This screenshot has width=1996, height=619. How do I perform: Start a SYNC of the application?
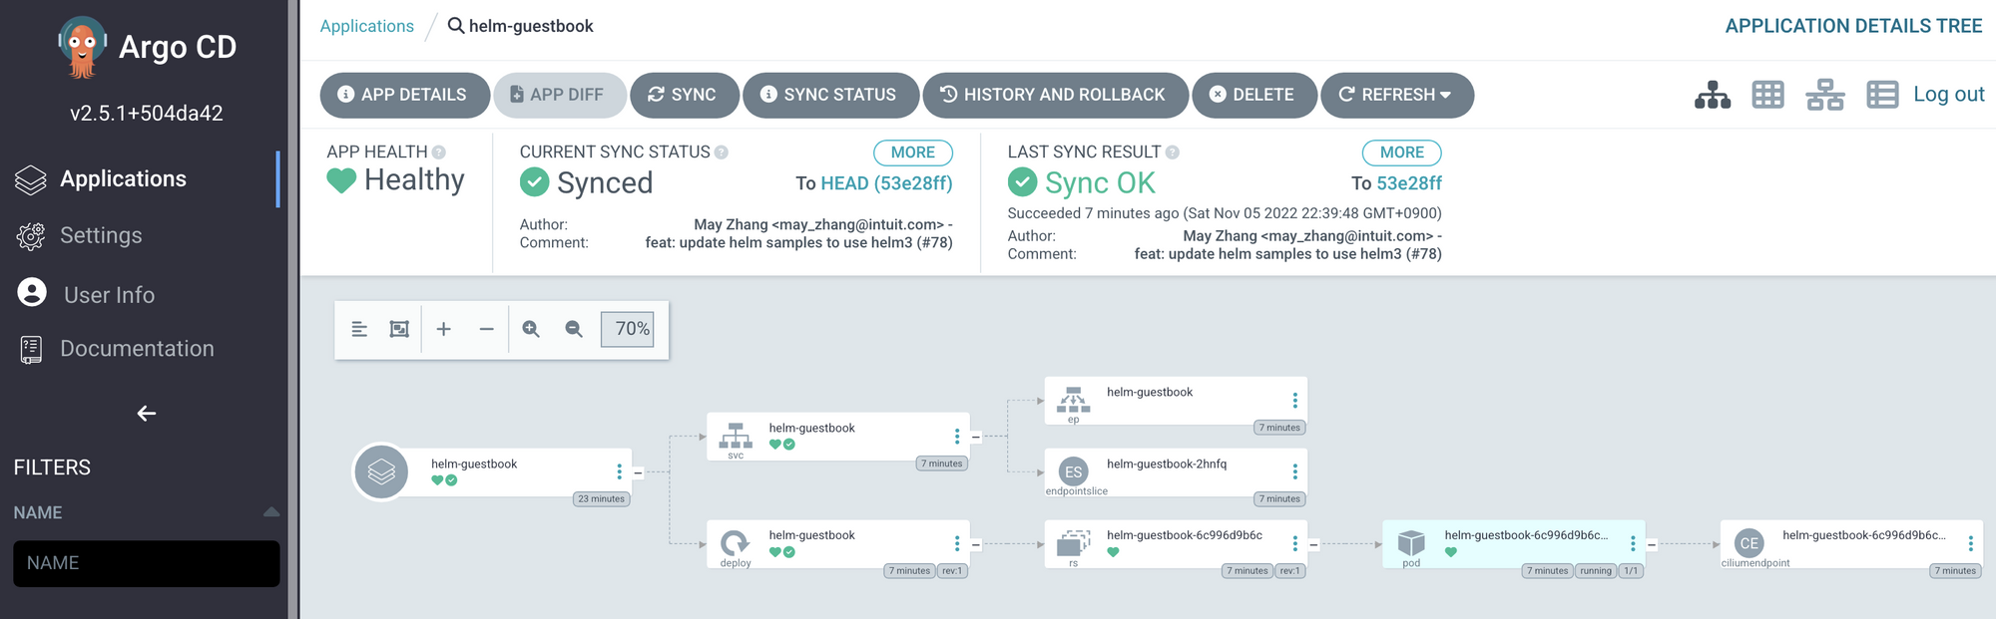point(684,95)
